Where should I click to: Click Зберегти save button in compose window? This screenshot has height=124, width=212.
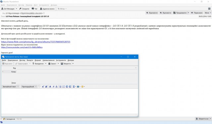point(66,64)
